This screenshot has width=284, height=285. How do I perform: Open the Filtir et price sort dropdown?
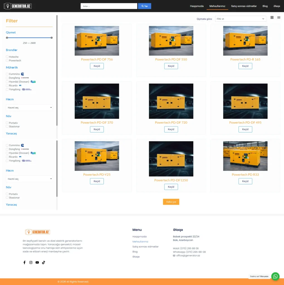(x=241, y=19)
